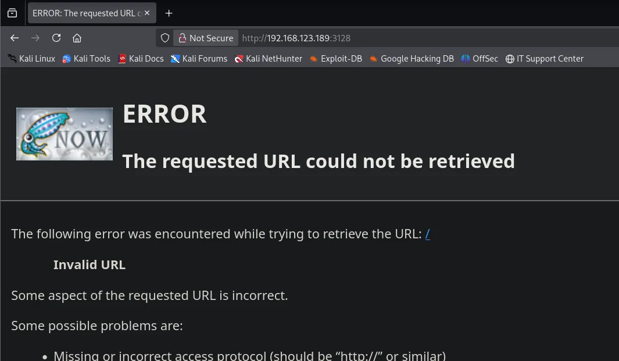Open the Kali Tools bookmark
The image size is (619, 361).
[x=87, y=59]
